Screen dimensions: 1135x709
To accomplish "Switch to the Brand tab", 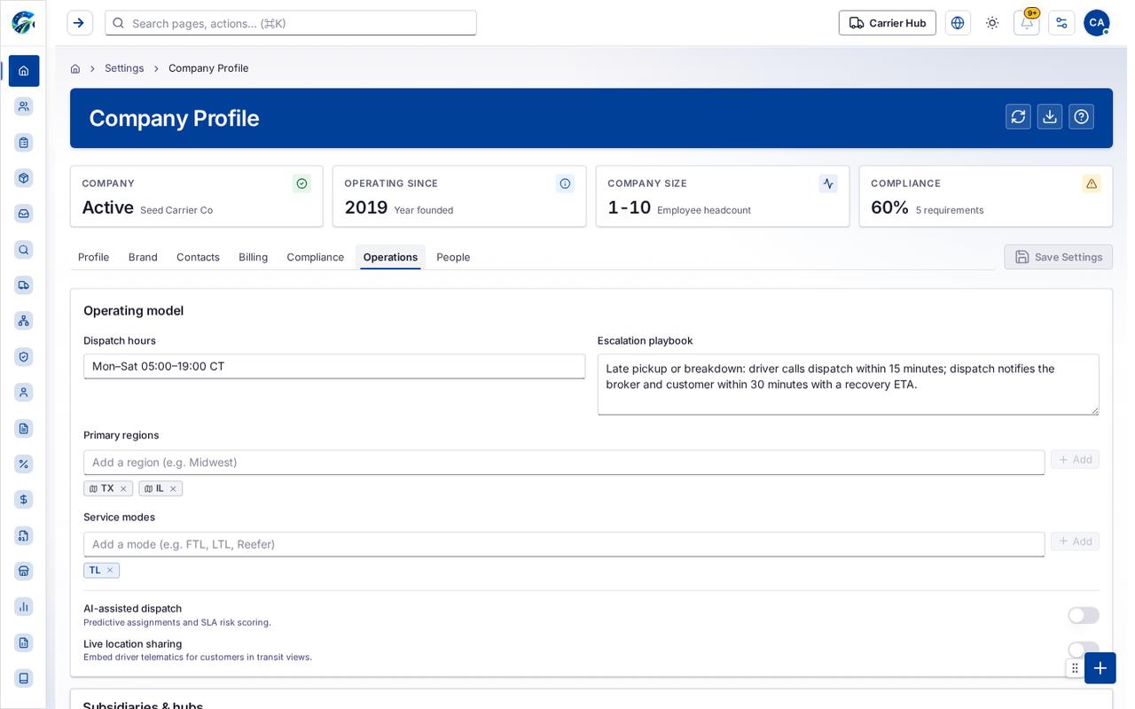I will (x=143, y=257).
